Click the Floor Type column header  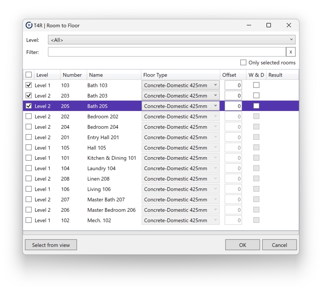click(155, 75)
